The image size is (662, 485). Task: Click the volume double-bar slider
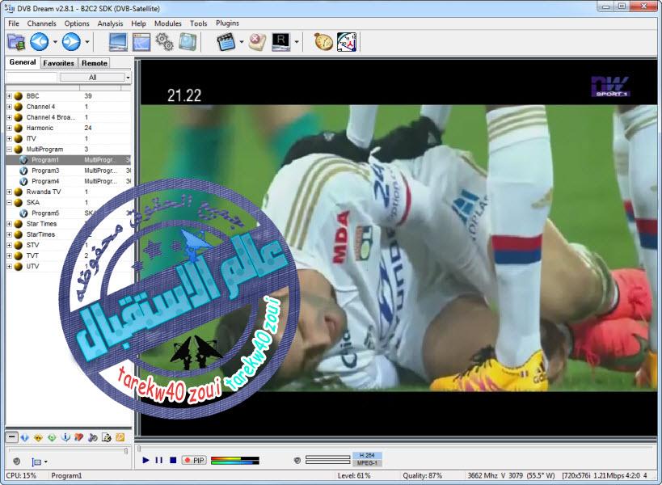(x=327, y=460)
